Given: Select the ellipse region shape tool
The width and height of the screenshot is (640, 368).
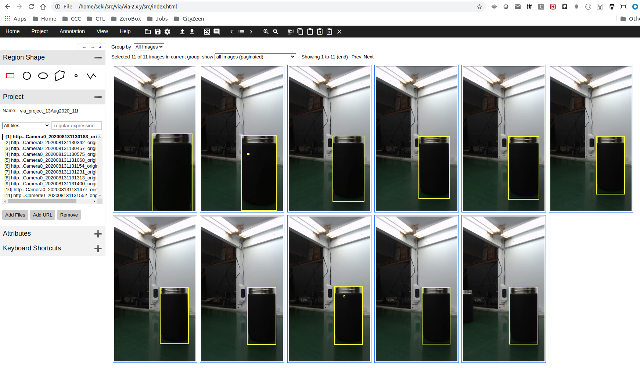Looking at the screenshot, I should click(x=43, y=76).
